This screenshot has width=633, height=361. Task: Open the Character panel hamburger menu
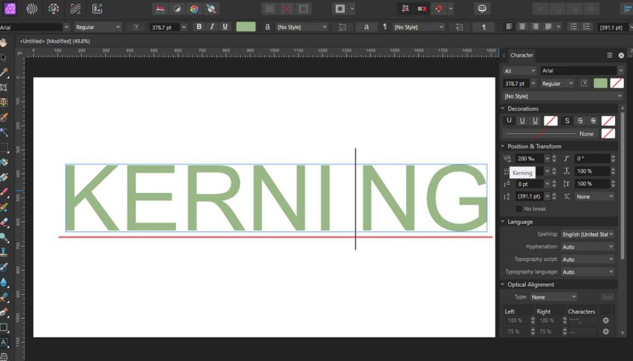(x=610, y=56)
